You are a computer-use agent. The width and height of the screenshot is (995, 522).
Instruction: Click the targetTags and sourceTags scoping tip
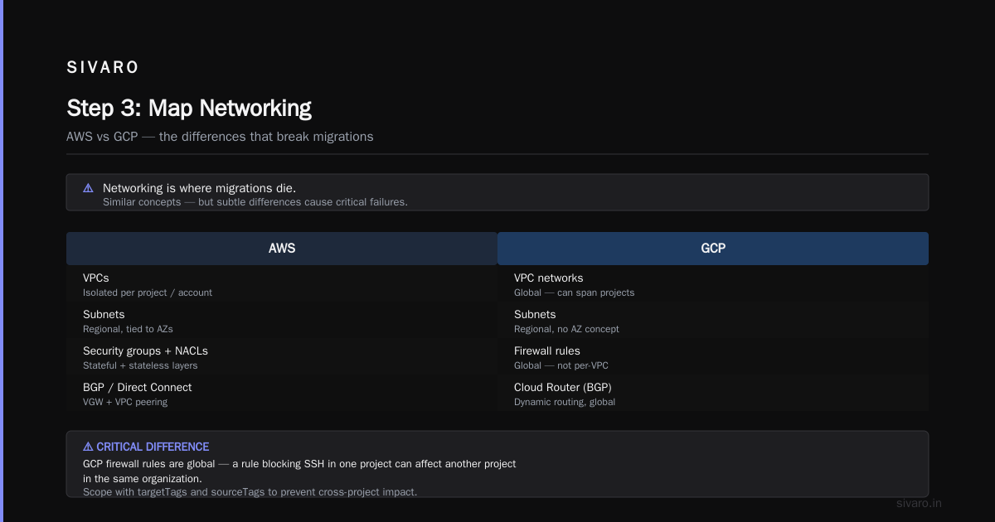250,492
